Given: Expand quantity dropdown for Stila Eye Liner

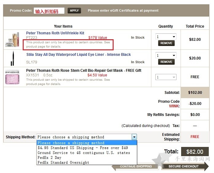Looking at the screenshot, I should 166,55.
